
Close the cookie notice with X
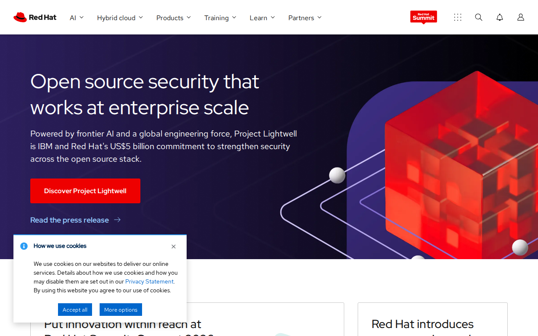(x=174, y=247)
